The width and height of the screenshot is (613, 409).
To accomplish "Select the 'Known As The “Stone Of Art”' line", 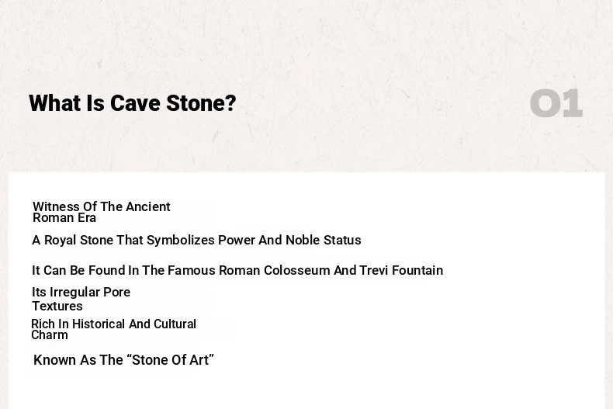I will coord(123,360).
